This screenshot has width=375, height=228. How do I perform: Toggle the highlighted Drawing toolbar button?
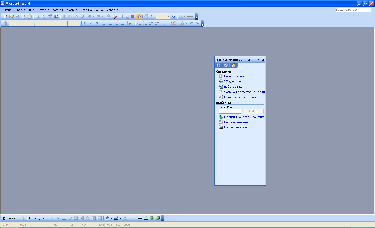(x=139, y=16)
